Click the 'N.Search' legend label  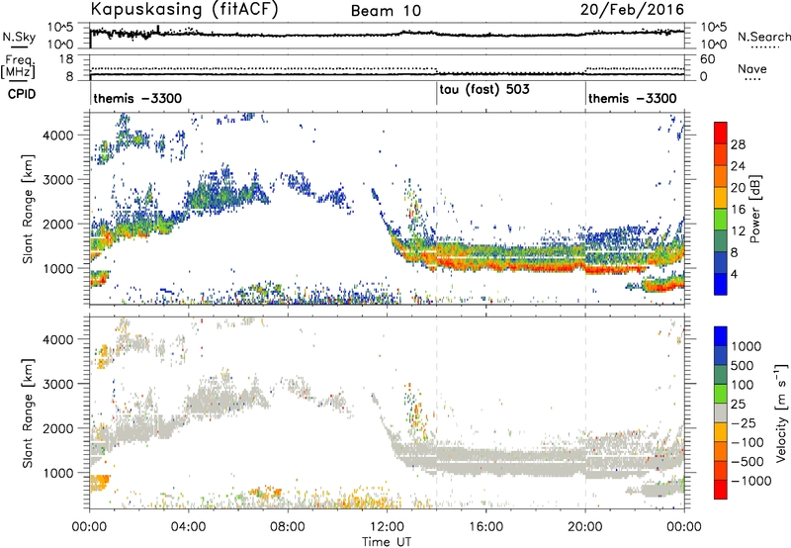tap(763, 37)
